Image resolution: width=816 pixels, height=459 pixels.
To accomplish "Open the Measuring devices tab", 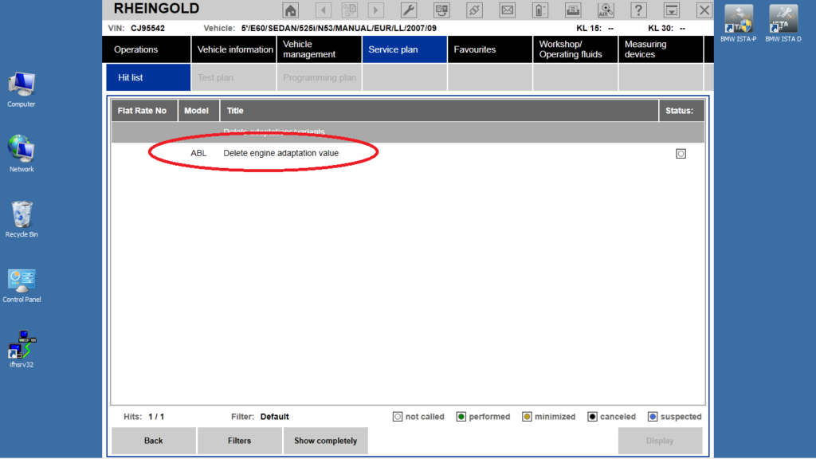I will [661, 49].
